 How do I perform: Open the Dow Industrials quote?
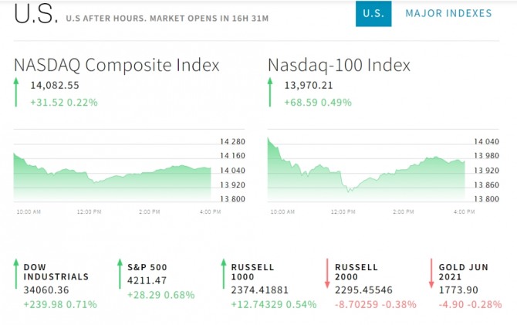click(x=56, y=272)
